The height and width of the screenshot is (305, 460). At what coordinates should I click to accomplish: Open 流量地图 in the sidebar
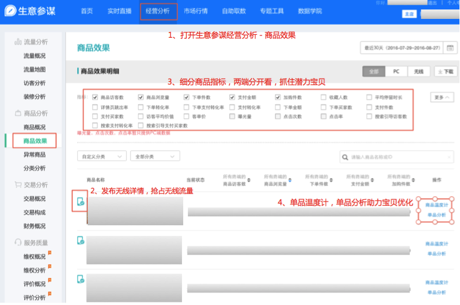(x=34, y=69)
